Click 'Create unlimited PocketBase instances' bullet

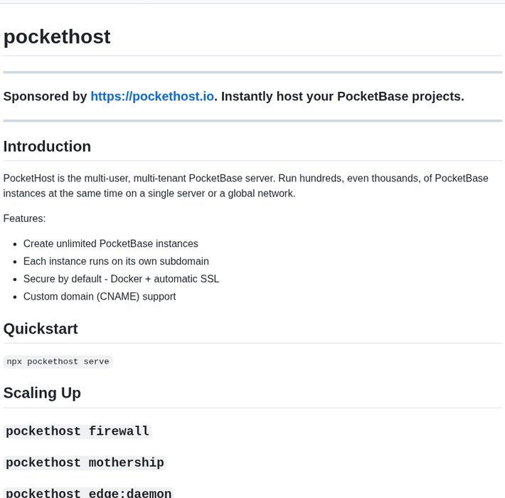pos(111,243)
